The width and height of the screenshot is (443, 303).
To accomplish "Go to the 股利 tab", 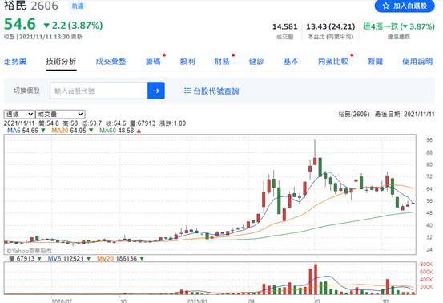I will pyautogui.click(x=187, y=62).
